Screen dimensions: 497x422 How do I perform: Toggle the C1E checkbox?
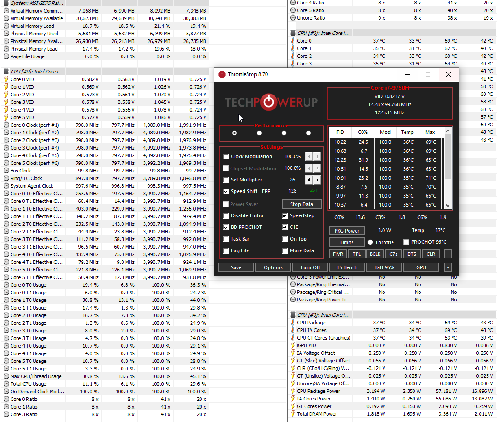click(x=285, y=227)
